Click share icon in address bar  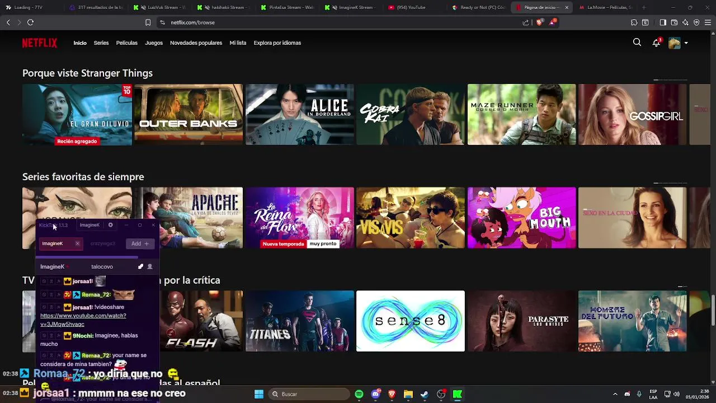526,22
